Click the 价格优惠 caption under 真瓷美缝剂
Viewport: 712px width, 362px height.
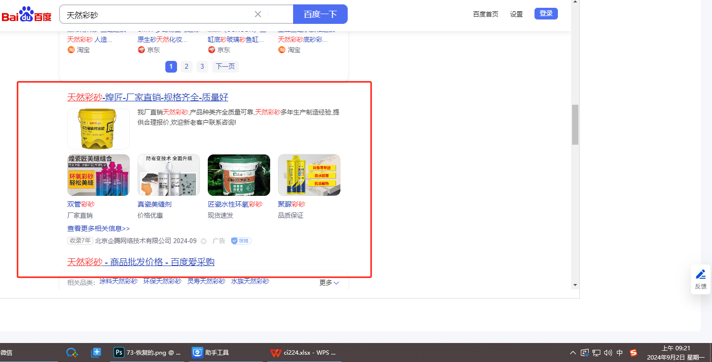coord(150,215)
